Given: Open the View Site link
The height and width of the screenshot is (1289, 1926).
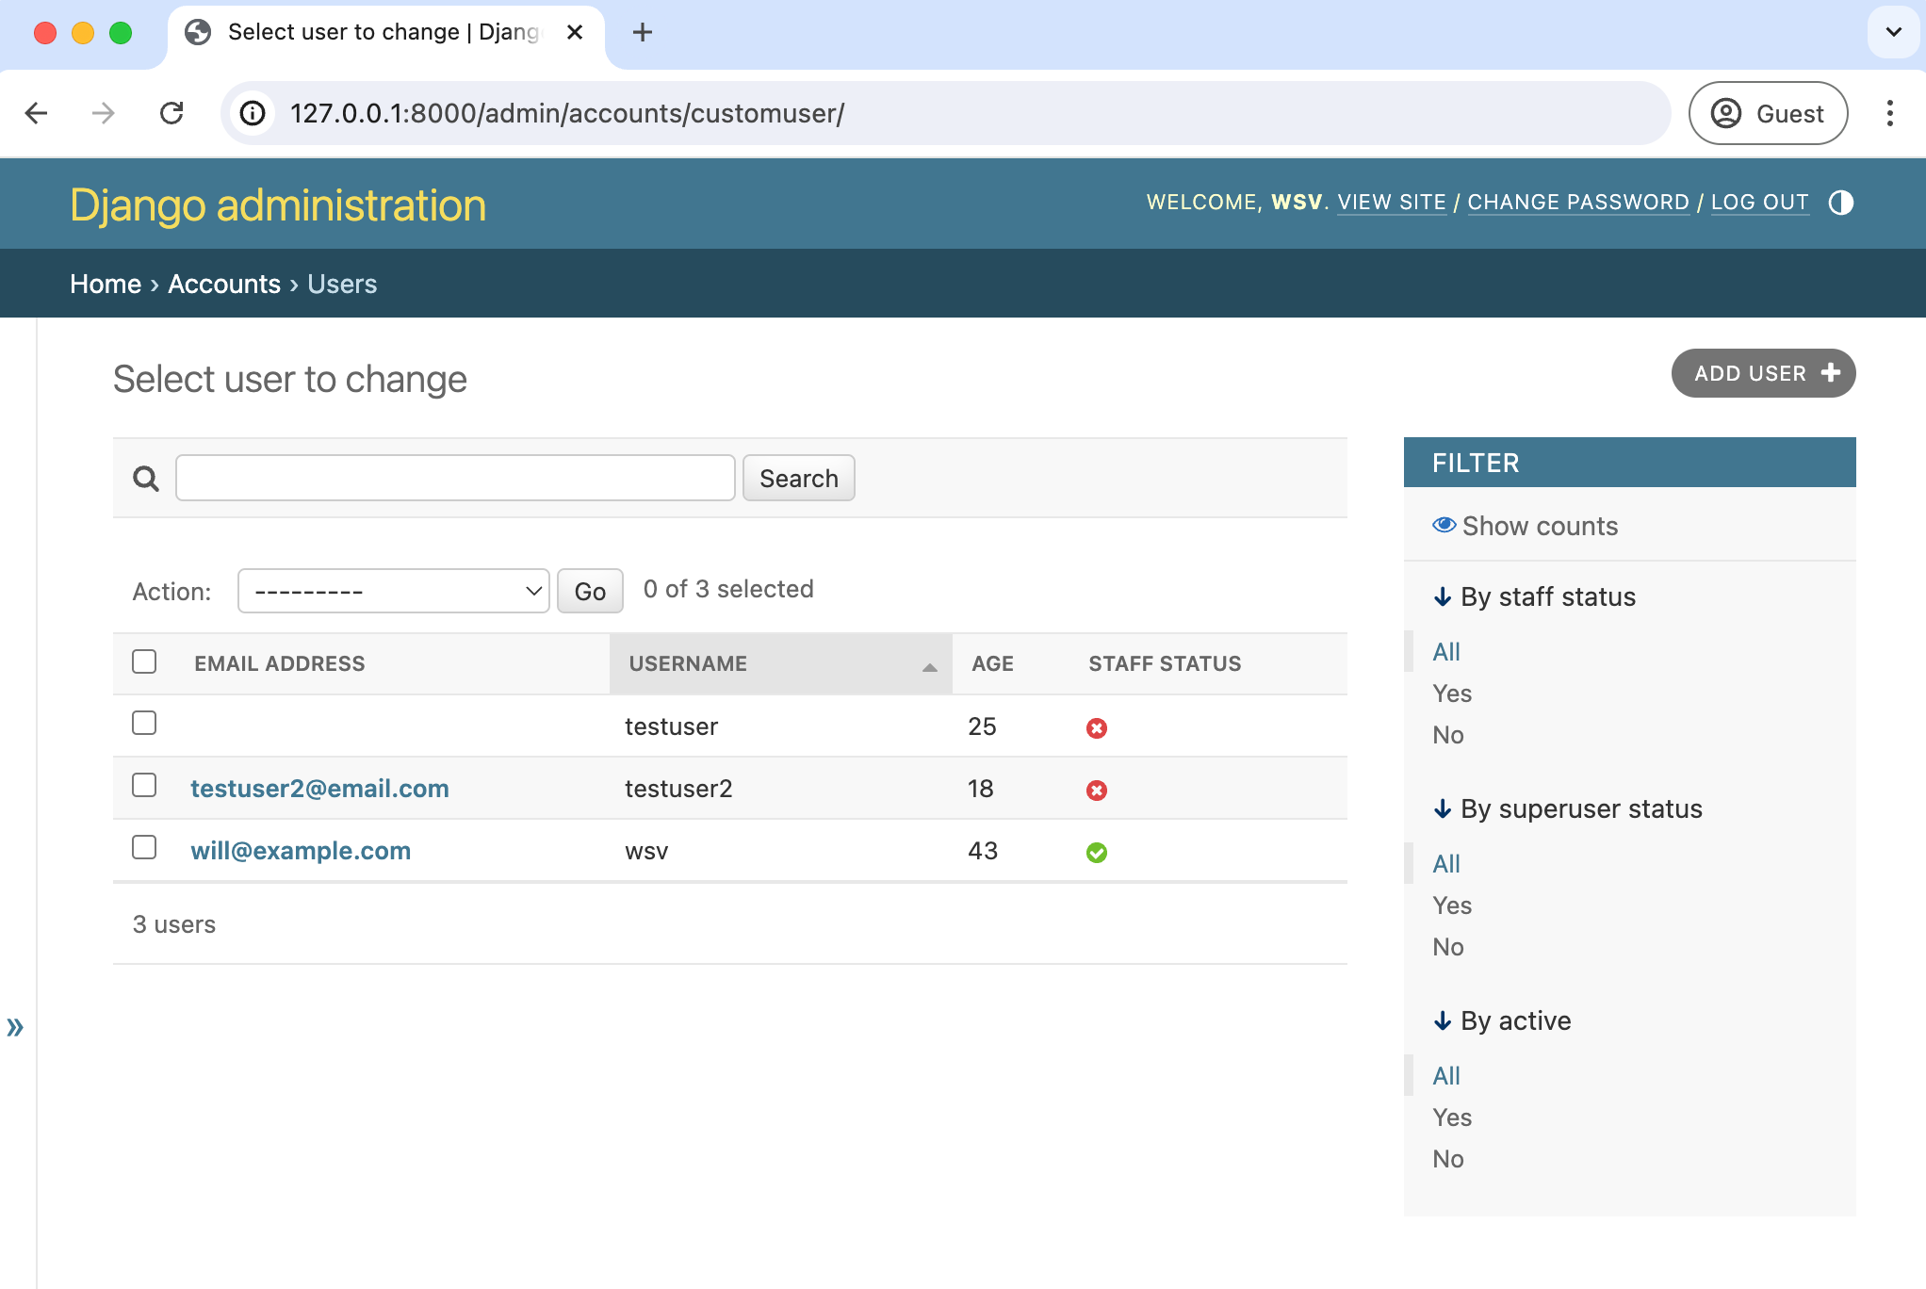Looking at the screenshot, I should [1391, 203].
